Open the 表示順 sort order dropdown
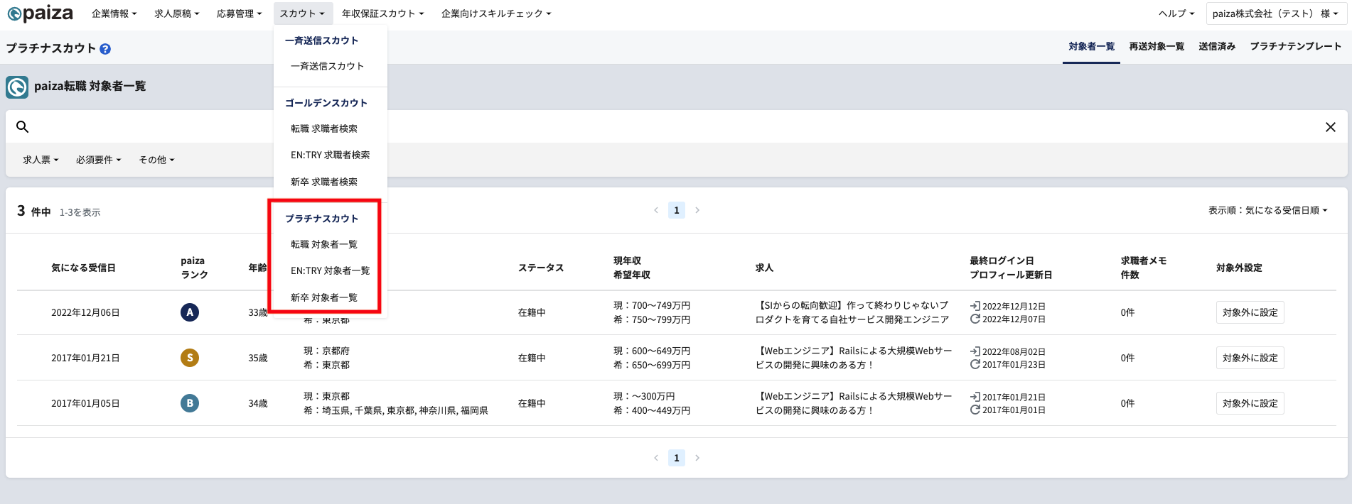 [x=1267, y=210]
